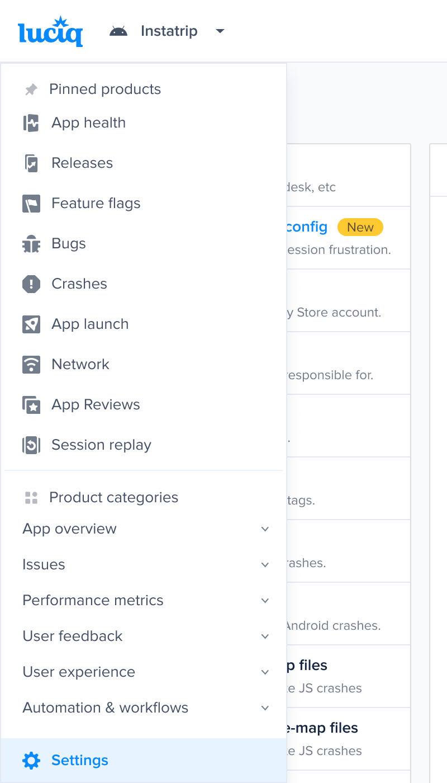Expand the App overview category

click(x=265, y=529)
